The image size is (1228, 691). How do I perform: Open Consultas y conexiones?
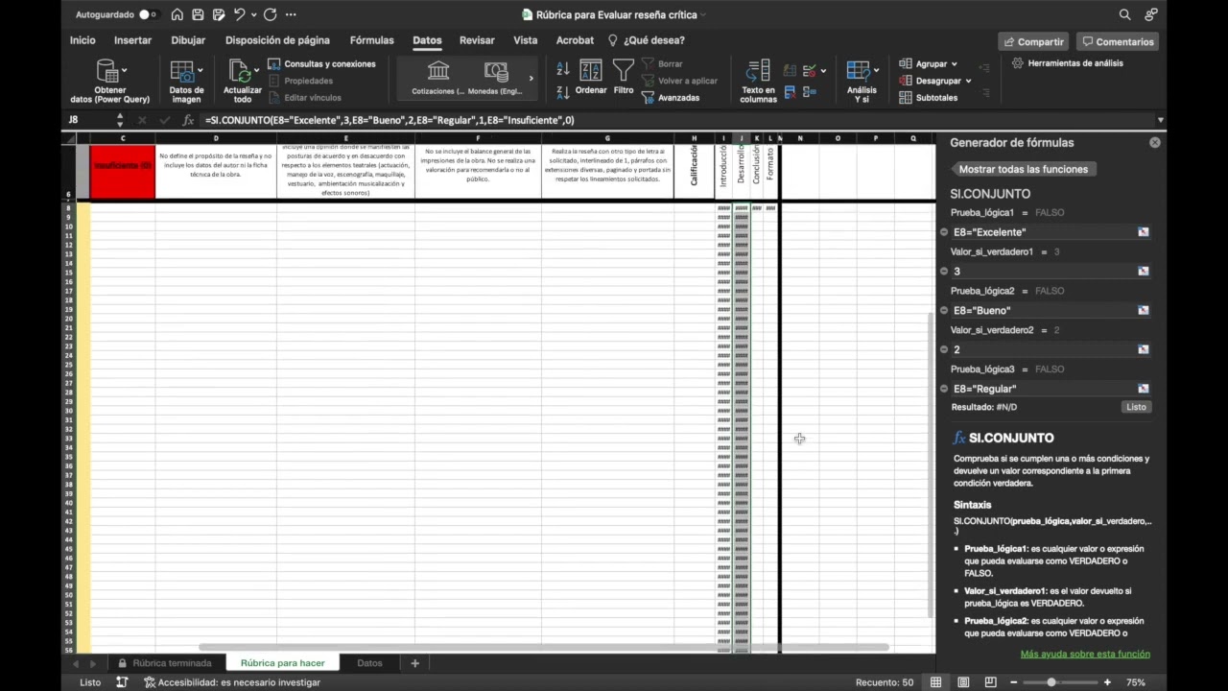click(321, 63)
